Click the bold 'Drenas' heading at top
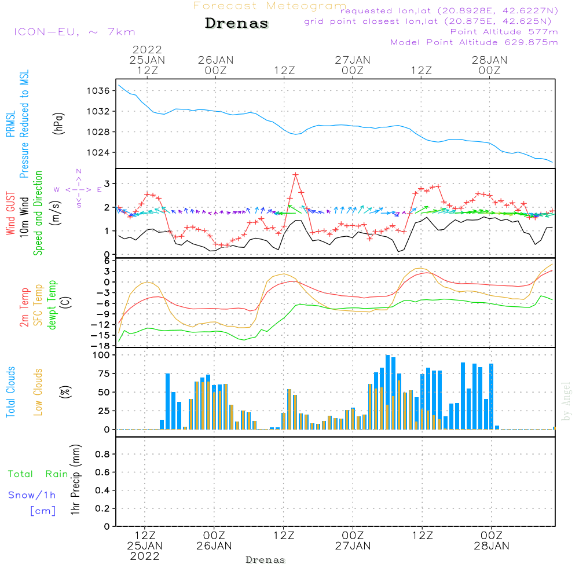This screenshot has width=579, height=579. [237, 23]
